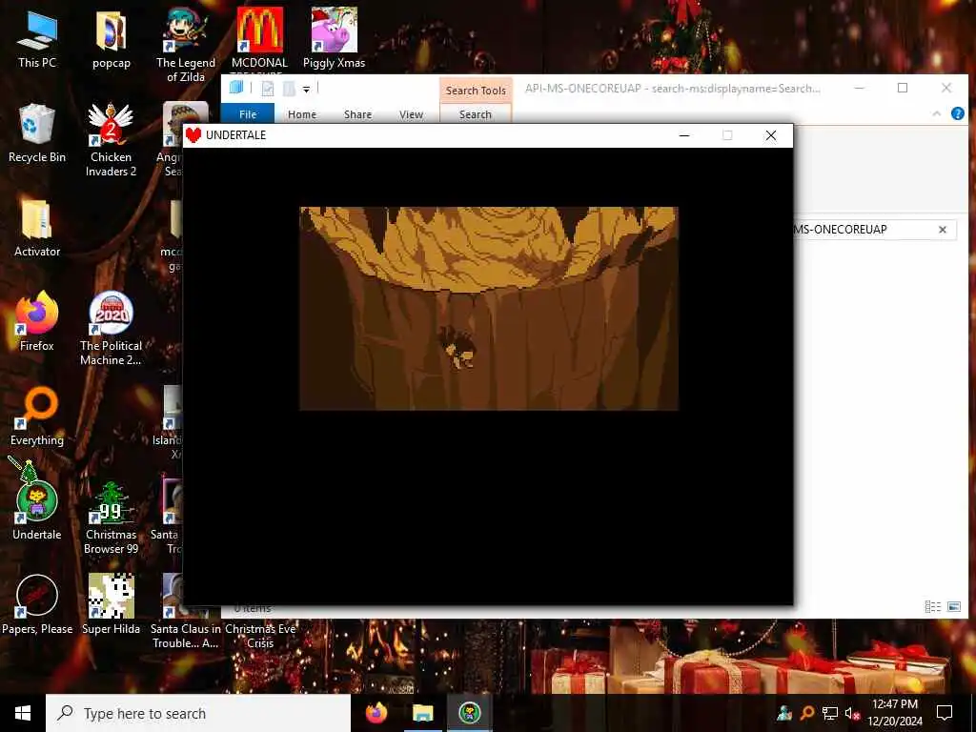
Task: Open Quick Access Toolbar customize dropdown
Action: pos(306,90)
